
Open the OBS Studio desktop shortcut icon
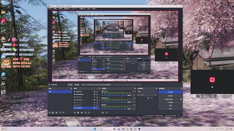pyautogui.click(x=3, y=30)
